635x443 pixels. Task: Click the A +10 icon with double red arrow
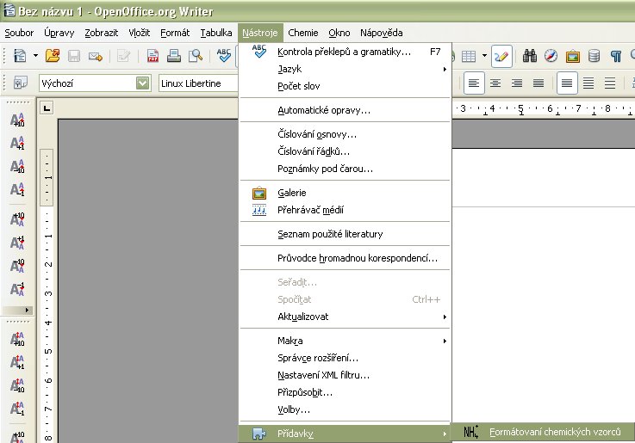(x=17, y=340)
